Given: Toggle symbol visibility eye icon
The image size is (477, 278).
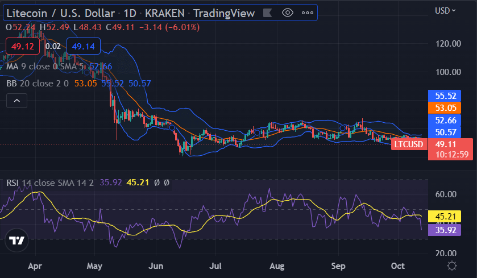Looking at the screenshot, I should [288, 13].
